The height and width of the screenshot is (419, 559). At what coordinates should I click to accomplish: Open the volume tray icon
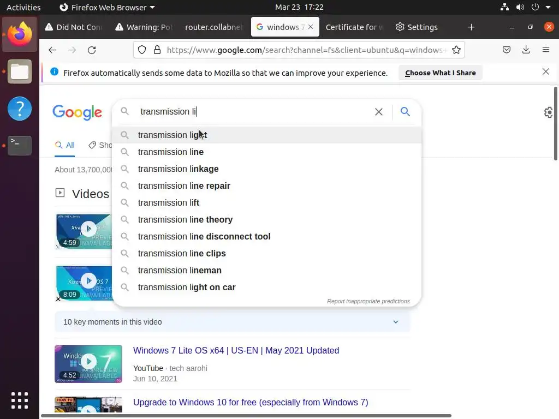(x=520, y=7)
